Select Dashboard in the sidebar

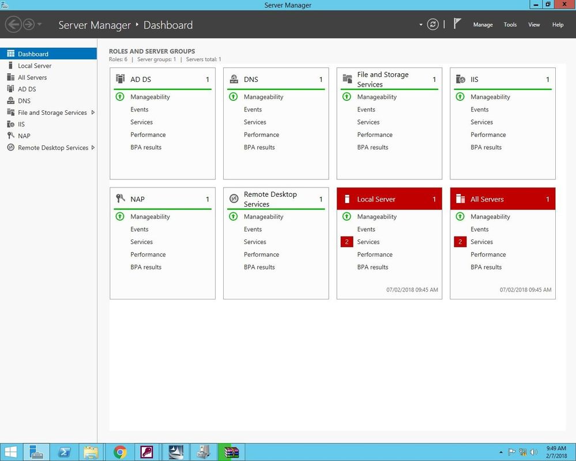[x=48, y=54]
